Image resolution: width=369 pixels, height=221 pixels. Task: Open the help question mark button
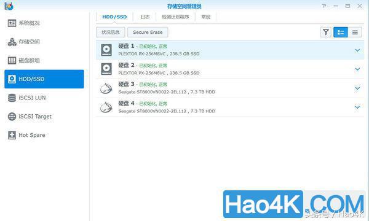(324, 6)
